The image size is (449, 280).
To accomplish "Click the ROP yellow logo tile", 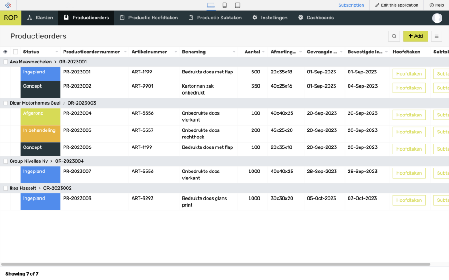I will [x=11, y=17].
